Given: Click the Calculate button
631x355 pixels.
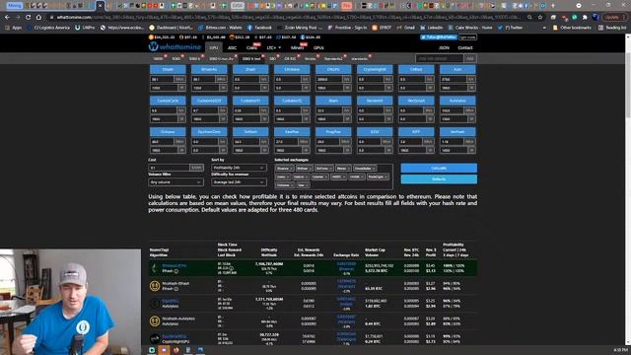Looking at the screenshot, I should coord(439,168).
